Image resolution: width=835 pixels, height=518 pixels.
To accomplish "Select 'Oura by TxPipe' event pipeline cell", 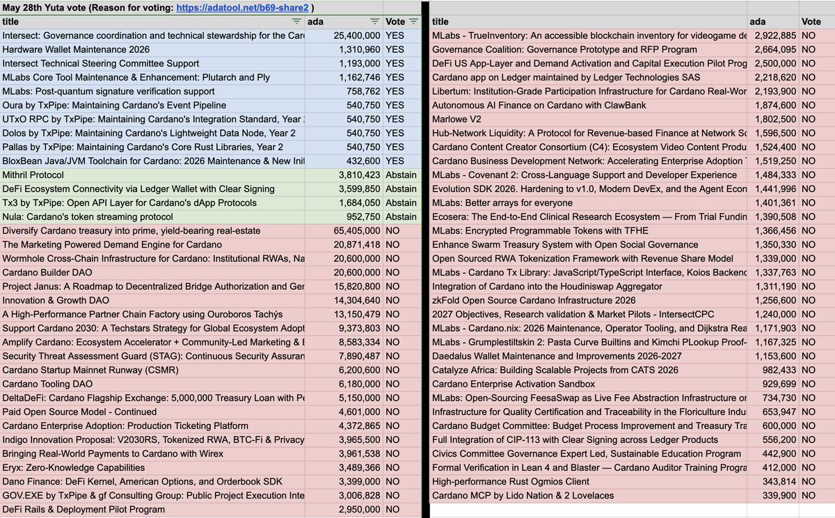I will click(x=152, y=105).
